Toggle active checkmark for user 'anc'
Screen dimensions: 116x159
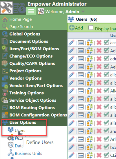pyautogui.click(x=106, y=131)
